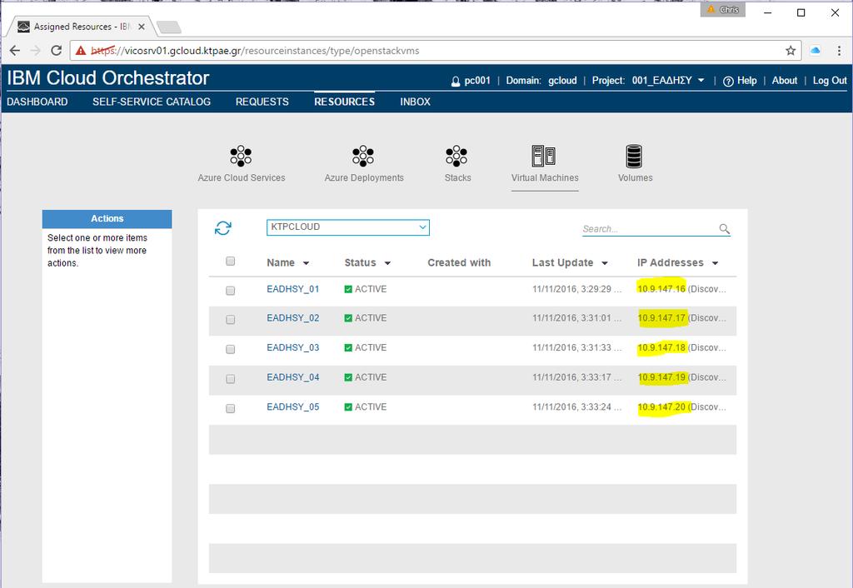Close the Assigned Resources tab
The width and height of the screenshot is (853, 588).
coord(142,26)
